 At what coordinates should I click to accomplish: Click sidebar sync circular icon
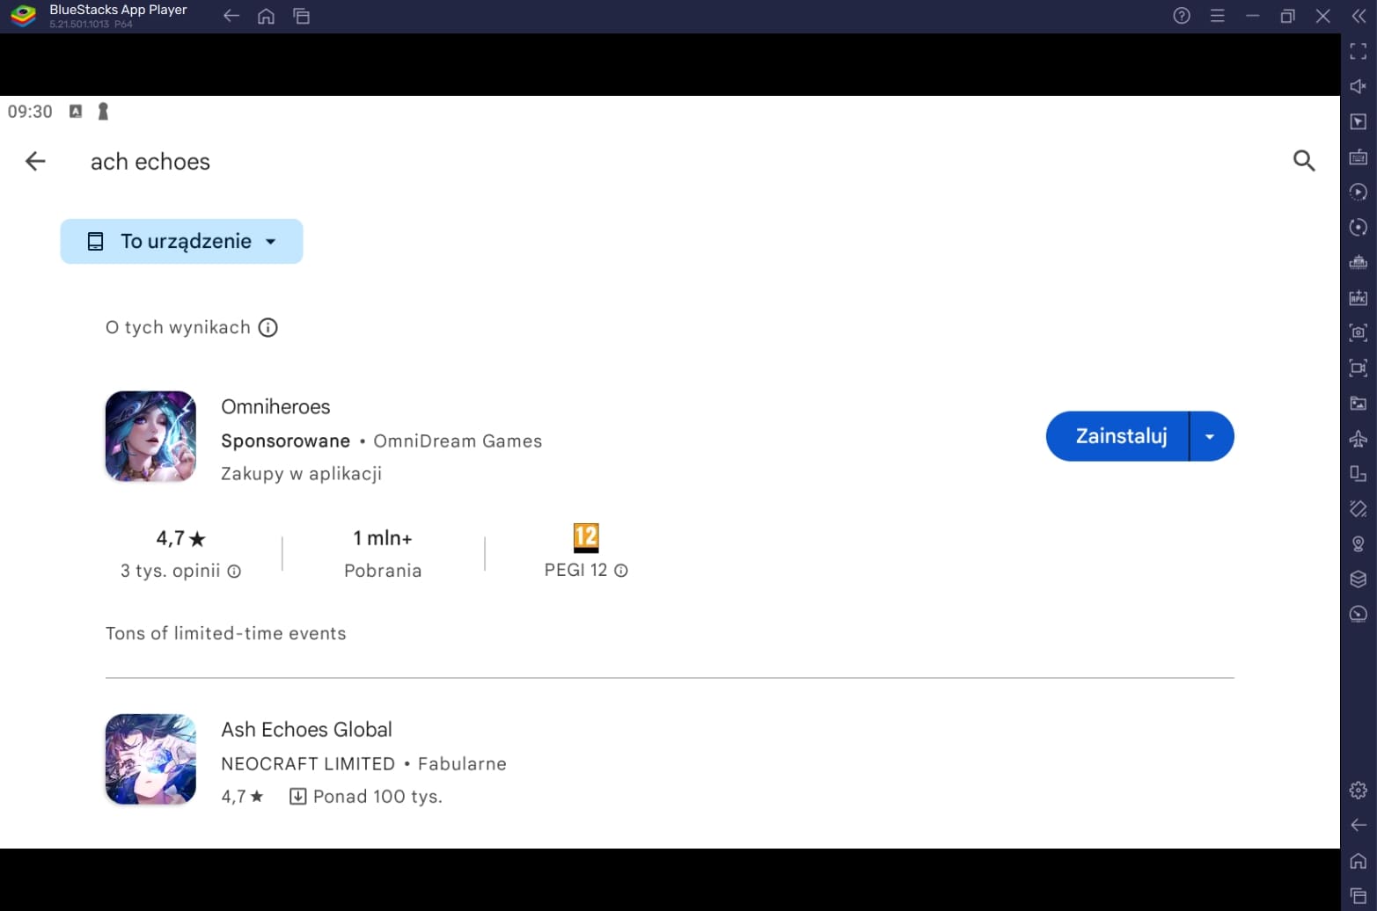(x=1359, y=227)
